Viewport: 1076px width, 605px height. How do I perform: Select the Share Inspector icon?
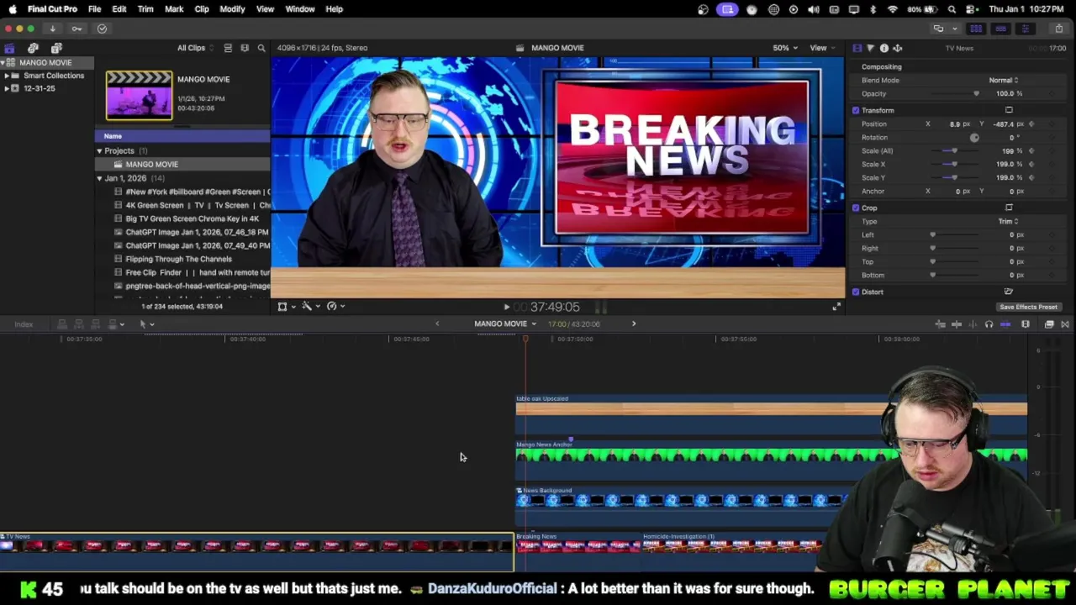click(x=897, y=48)
